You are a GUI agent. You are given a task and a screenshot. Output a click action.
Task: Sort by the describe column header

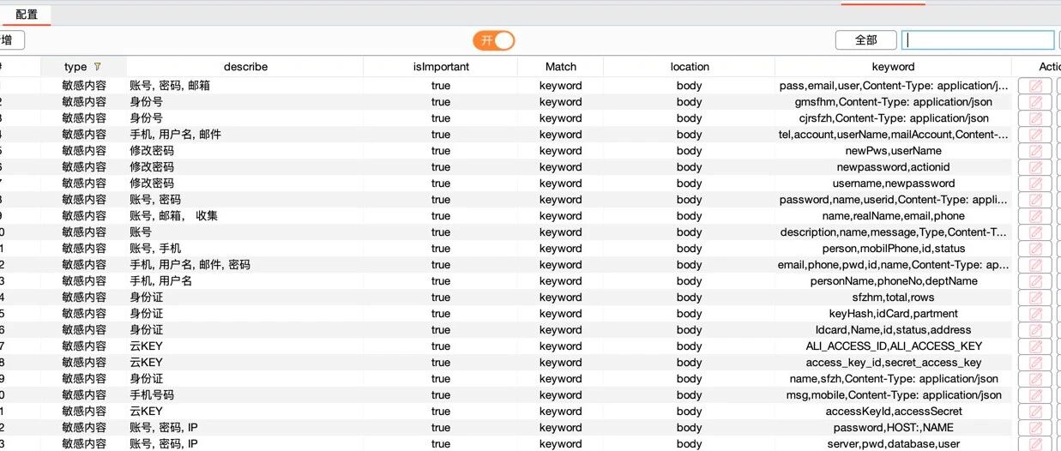[x=245, y=66]
